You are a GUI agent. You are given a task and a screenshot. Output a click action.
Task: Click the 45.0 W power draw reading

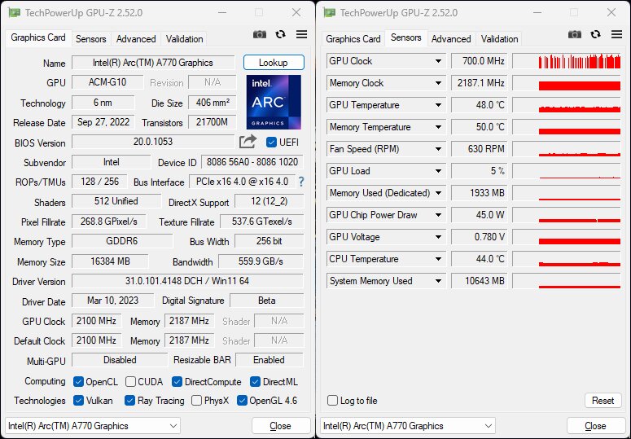[479, 215]
